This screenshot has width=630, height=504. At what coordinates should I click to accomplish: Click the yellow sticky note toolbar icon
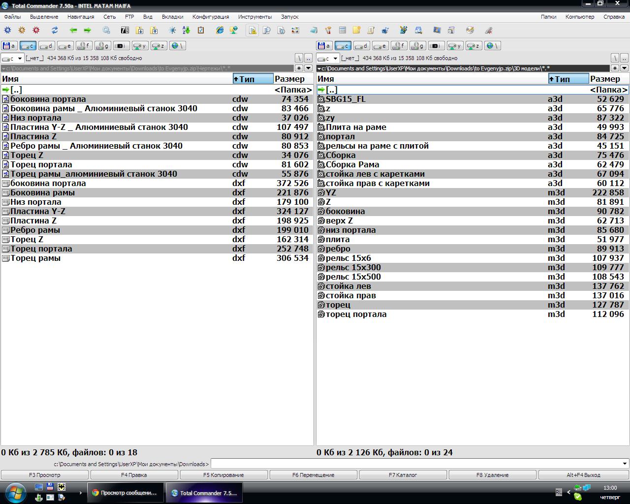pos(357,31)
